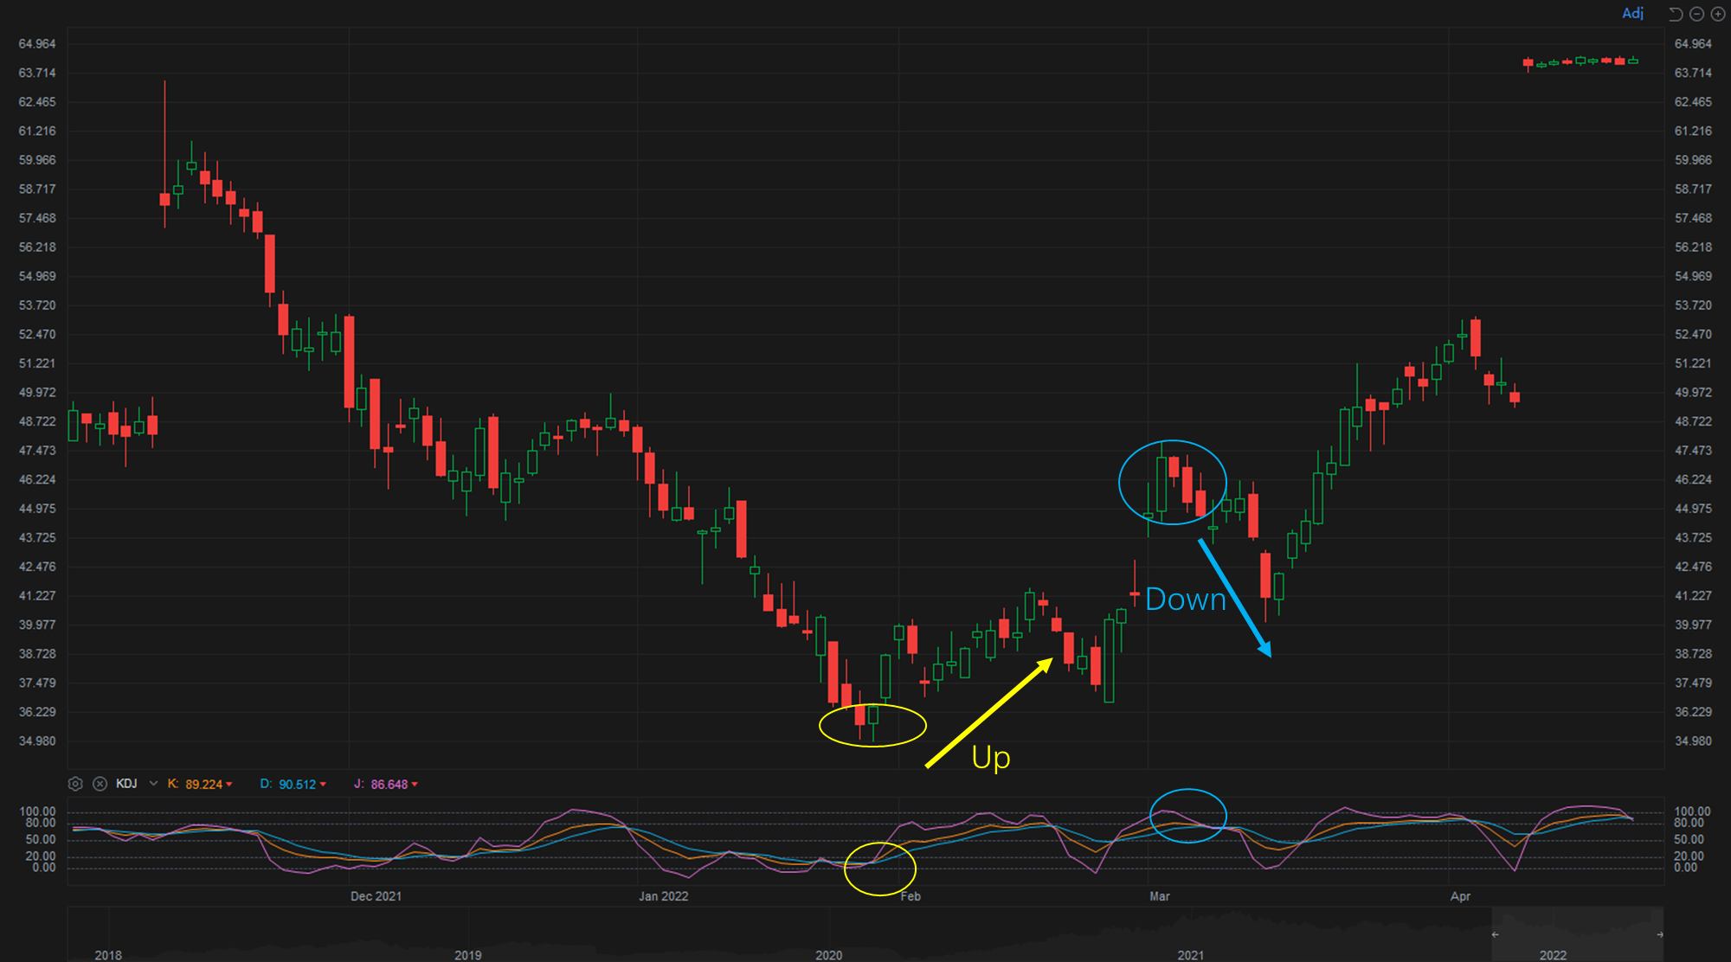Image resolution: width=1731 pixels, height=962 pixels.
Task: Zoom in the chart with the plus icon
Action: (1718, 14)
